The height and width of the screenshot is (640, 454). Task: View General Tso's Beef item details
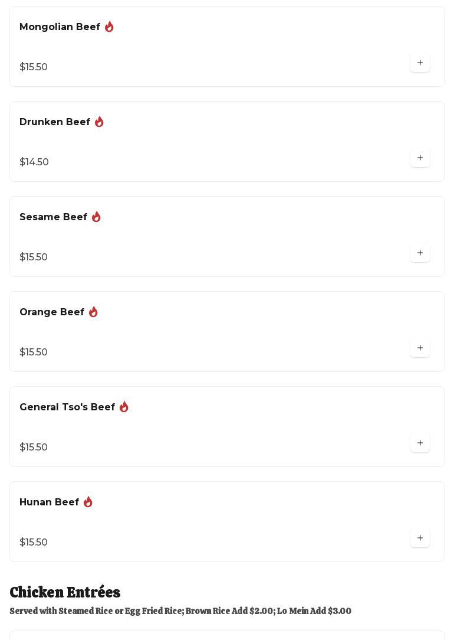[67, 407]
